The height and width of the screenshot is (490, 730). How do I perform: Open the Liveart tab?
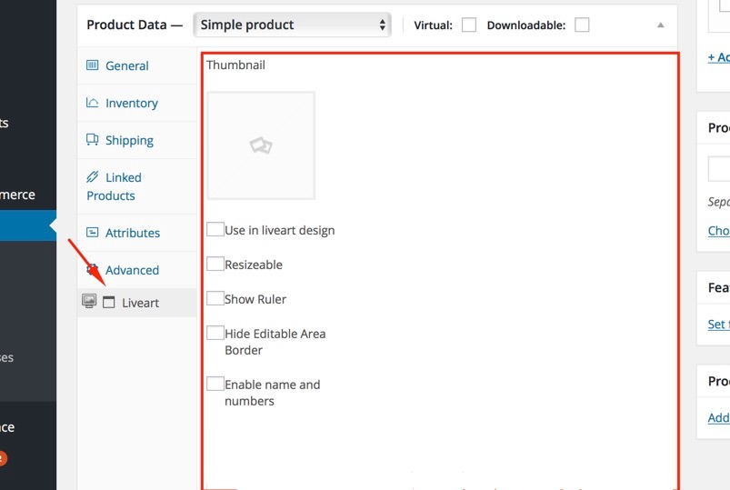click(140, 303)
